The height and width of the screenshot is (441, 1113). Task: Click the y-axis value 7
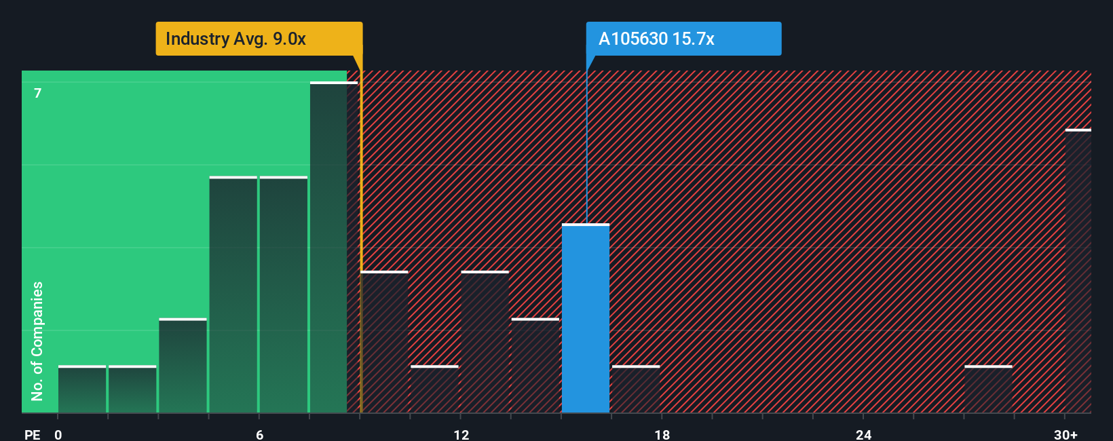pyautogui.click(x=38, y=93)
